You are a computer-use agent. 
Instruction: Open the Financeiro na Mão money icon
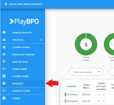[x=4, y=91]
